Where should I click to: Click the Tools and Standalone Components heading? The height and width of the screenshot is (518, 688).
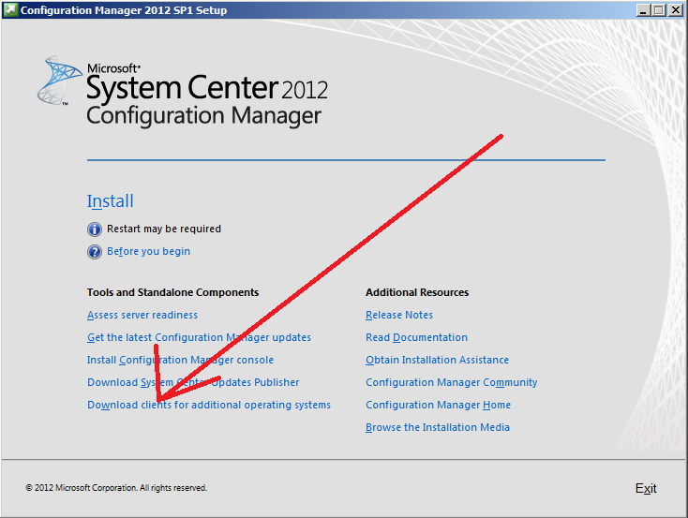click(172, 292)
